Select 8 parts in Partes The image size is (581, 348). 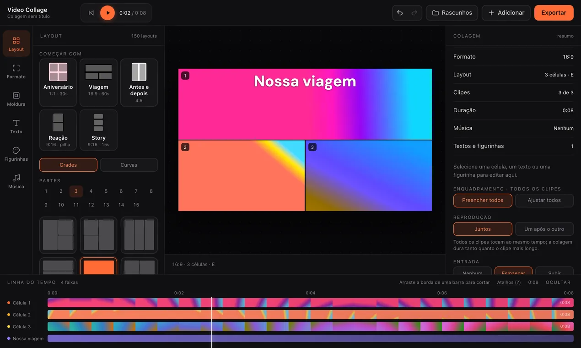[151, 191]
